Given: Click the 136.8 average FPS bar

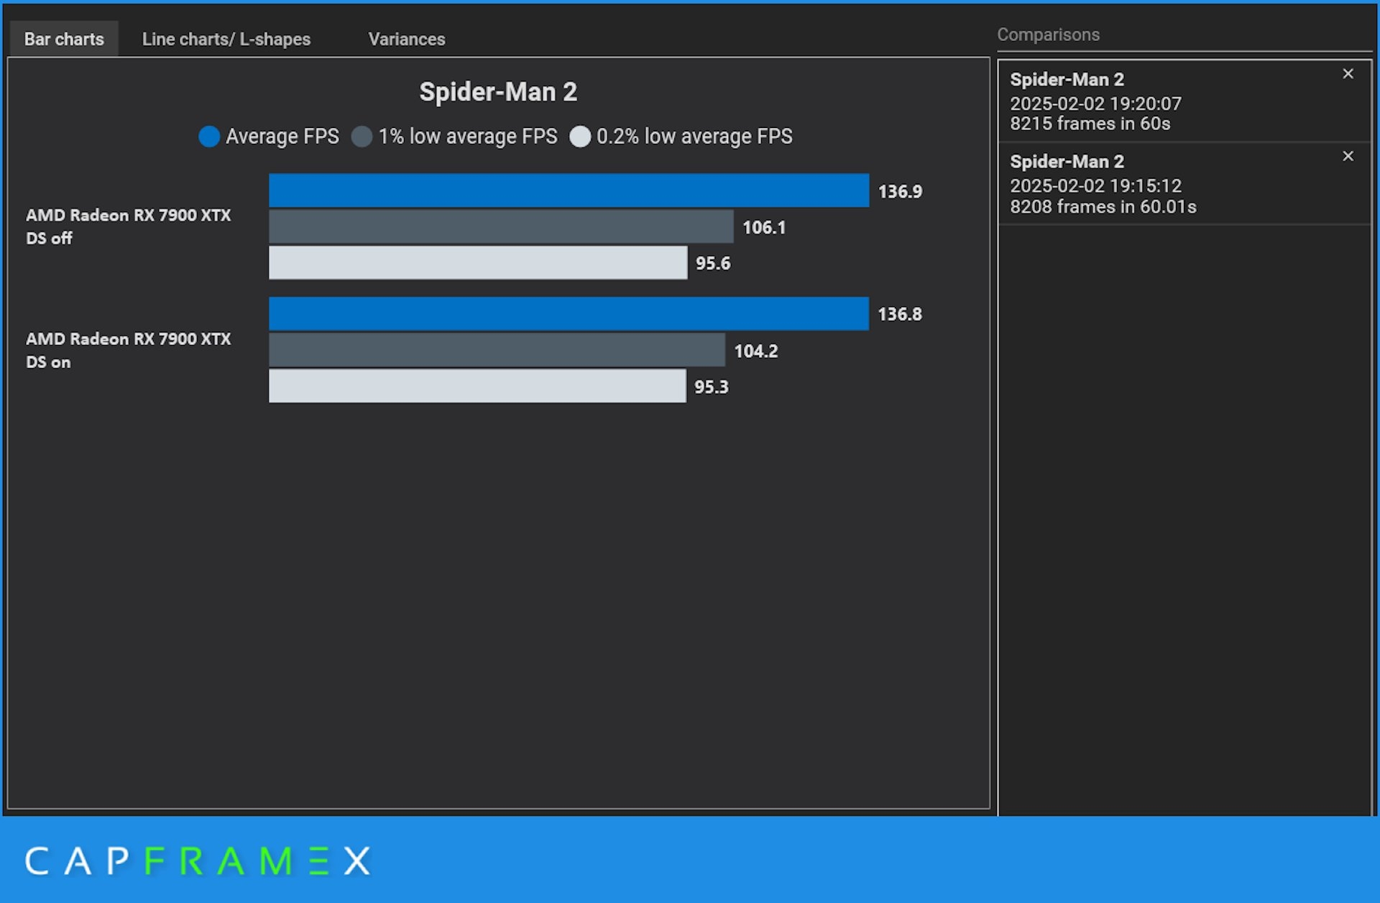Looking at the screenshot, I should pyautogui.click(x=568, y=313).
